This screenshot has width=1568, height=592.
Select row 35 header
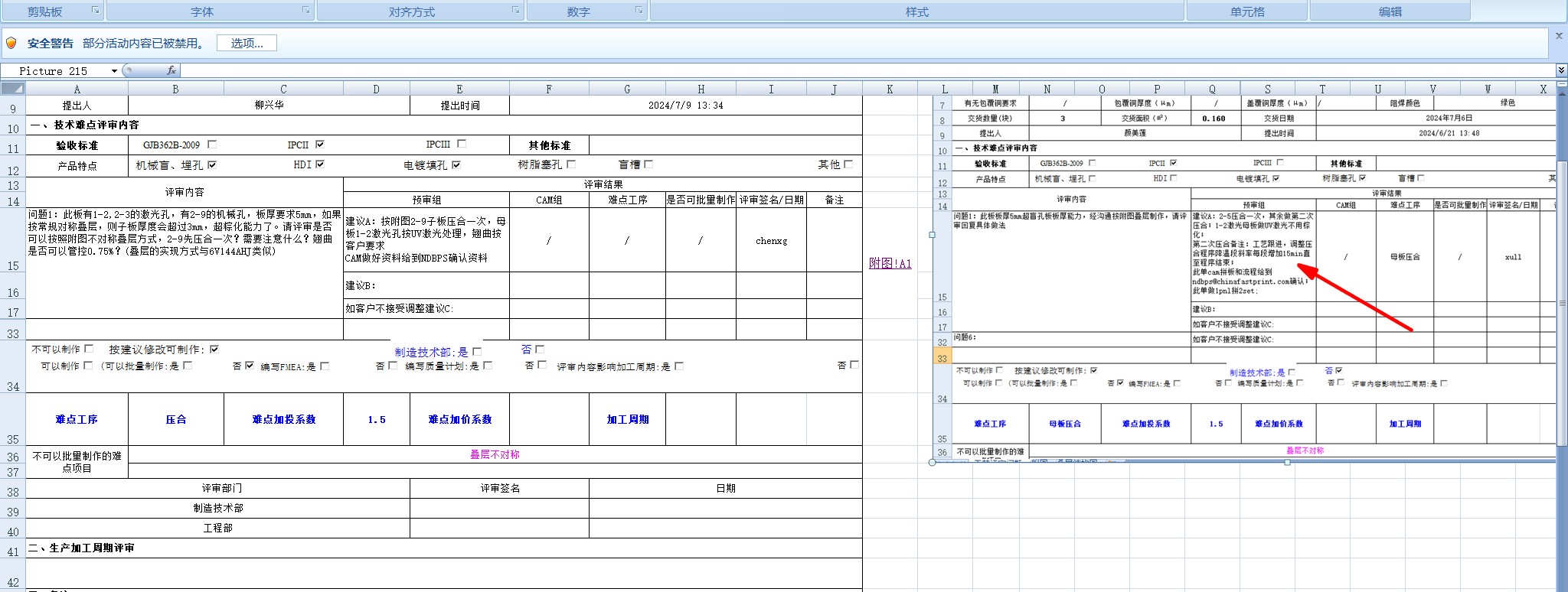(13, 419)
